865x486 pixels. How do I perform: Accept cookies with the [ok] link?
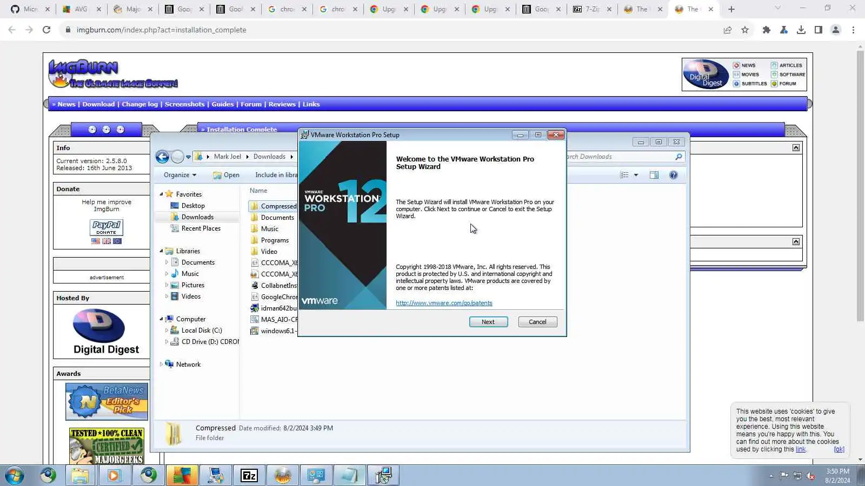coord(839,449)
